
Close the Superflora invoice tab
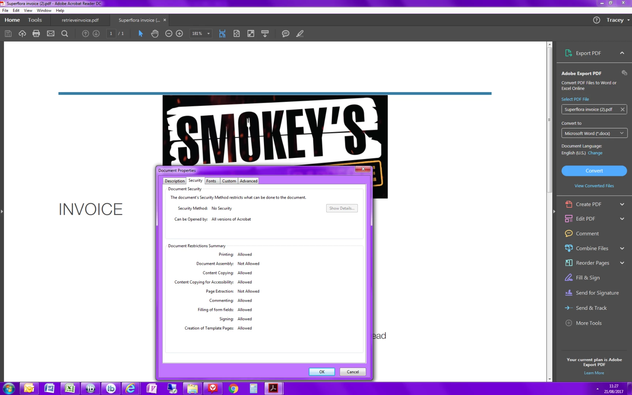(x=165, y=20)
